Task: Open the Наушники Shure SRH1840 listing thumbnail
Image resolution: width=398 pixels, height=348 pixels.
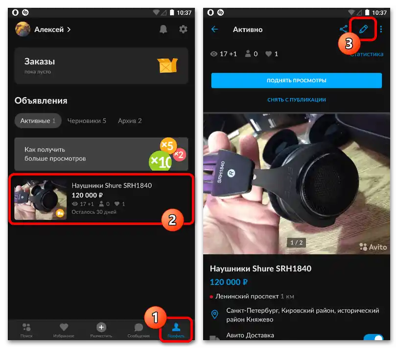Action: 40,200
